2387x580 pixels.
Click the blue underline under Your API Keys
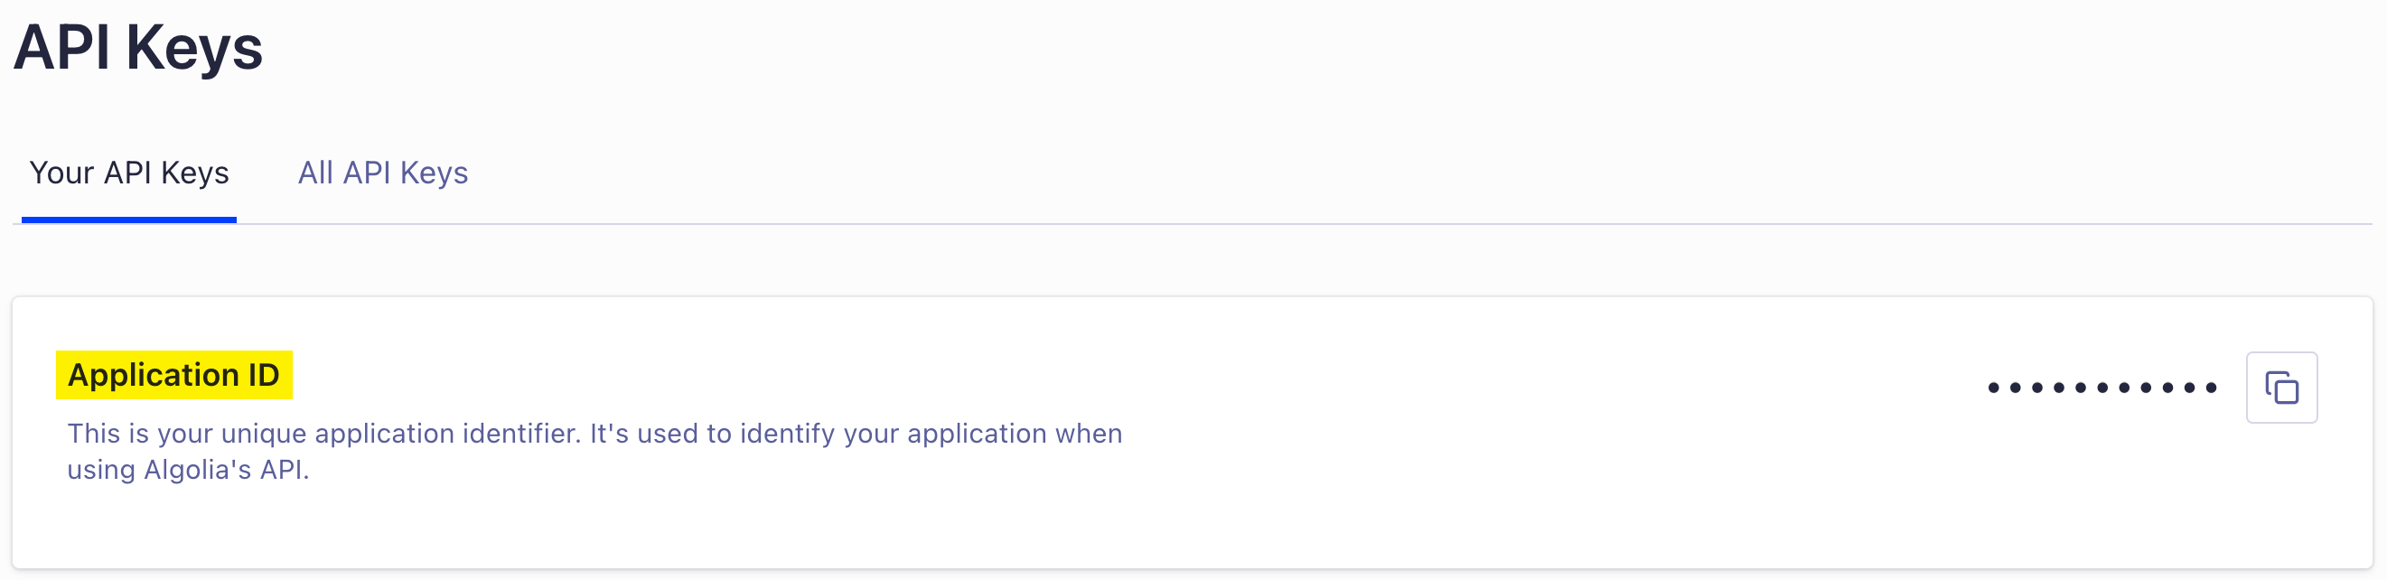129,220
